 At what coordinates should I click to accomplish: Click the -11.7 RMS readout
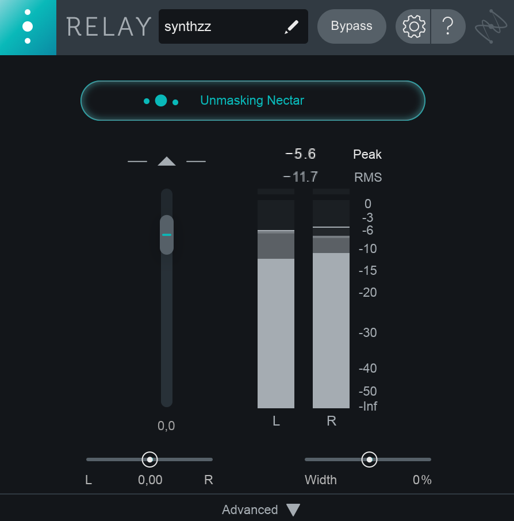[x=300, y=177]
